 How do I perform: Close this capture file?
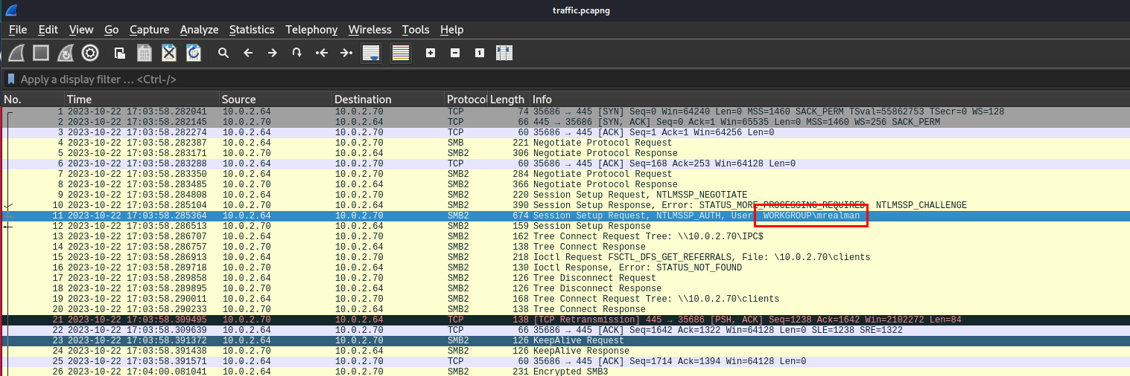pos(169,53)
